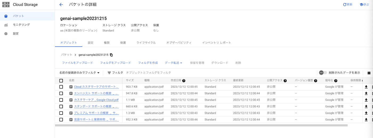Download カスタマーケア _ Google Cloud.pdf
The width and height of the screenshot is (373, 138).
[366, 100]
